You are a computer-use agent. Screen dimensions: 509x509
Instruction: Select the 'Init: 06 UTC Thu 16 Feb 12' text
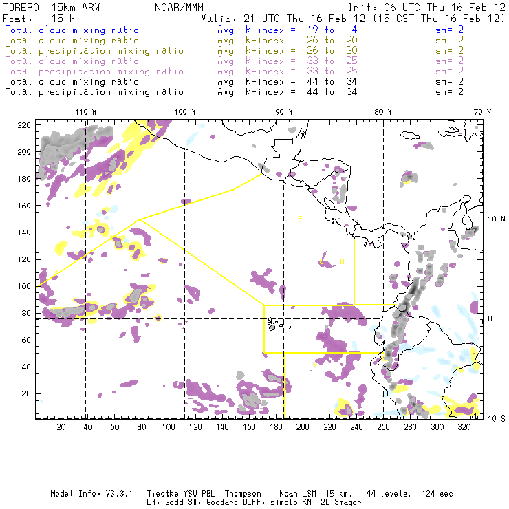(426, 7)
